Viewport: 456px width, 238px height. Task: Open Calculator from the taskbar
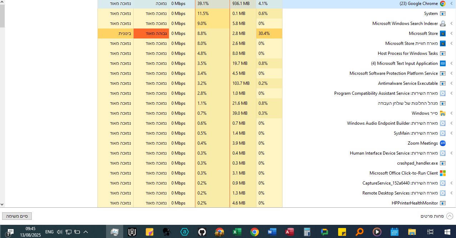(x=307, y=232)
